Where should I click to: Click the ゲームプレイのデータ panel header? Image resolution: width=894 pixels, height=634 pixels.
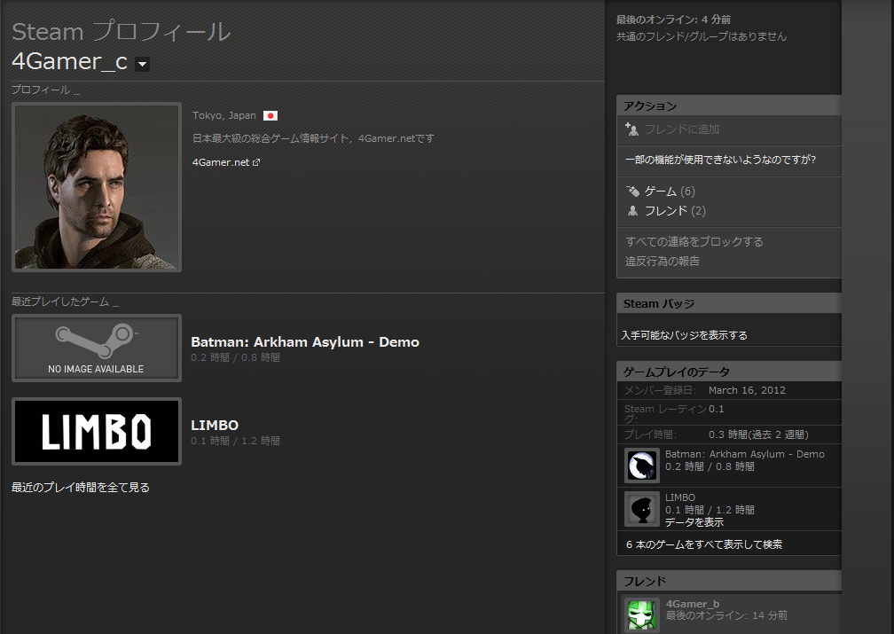point(729,372)
